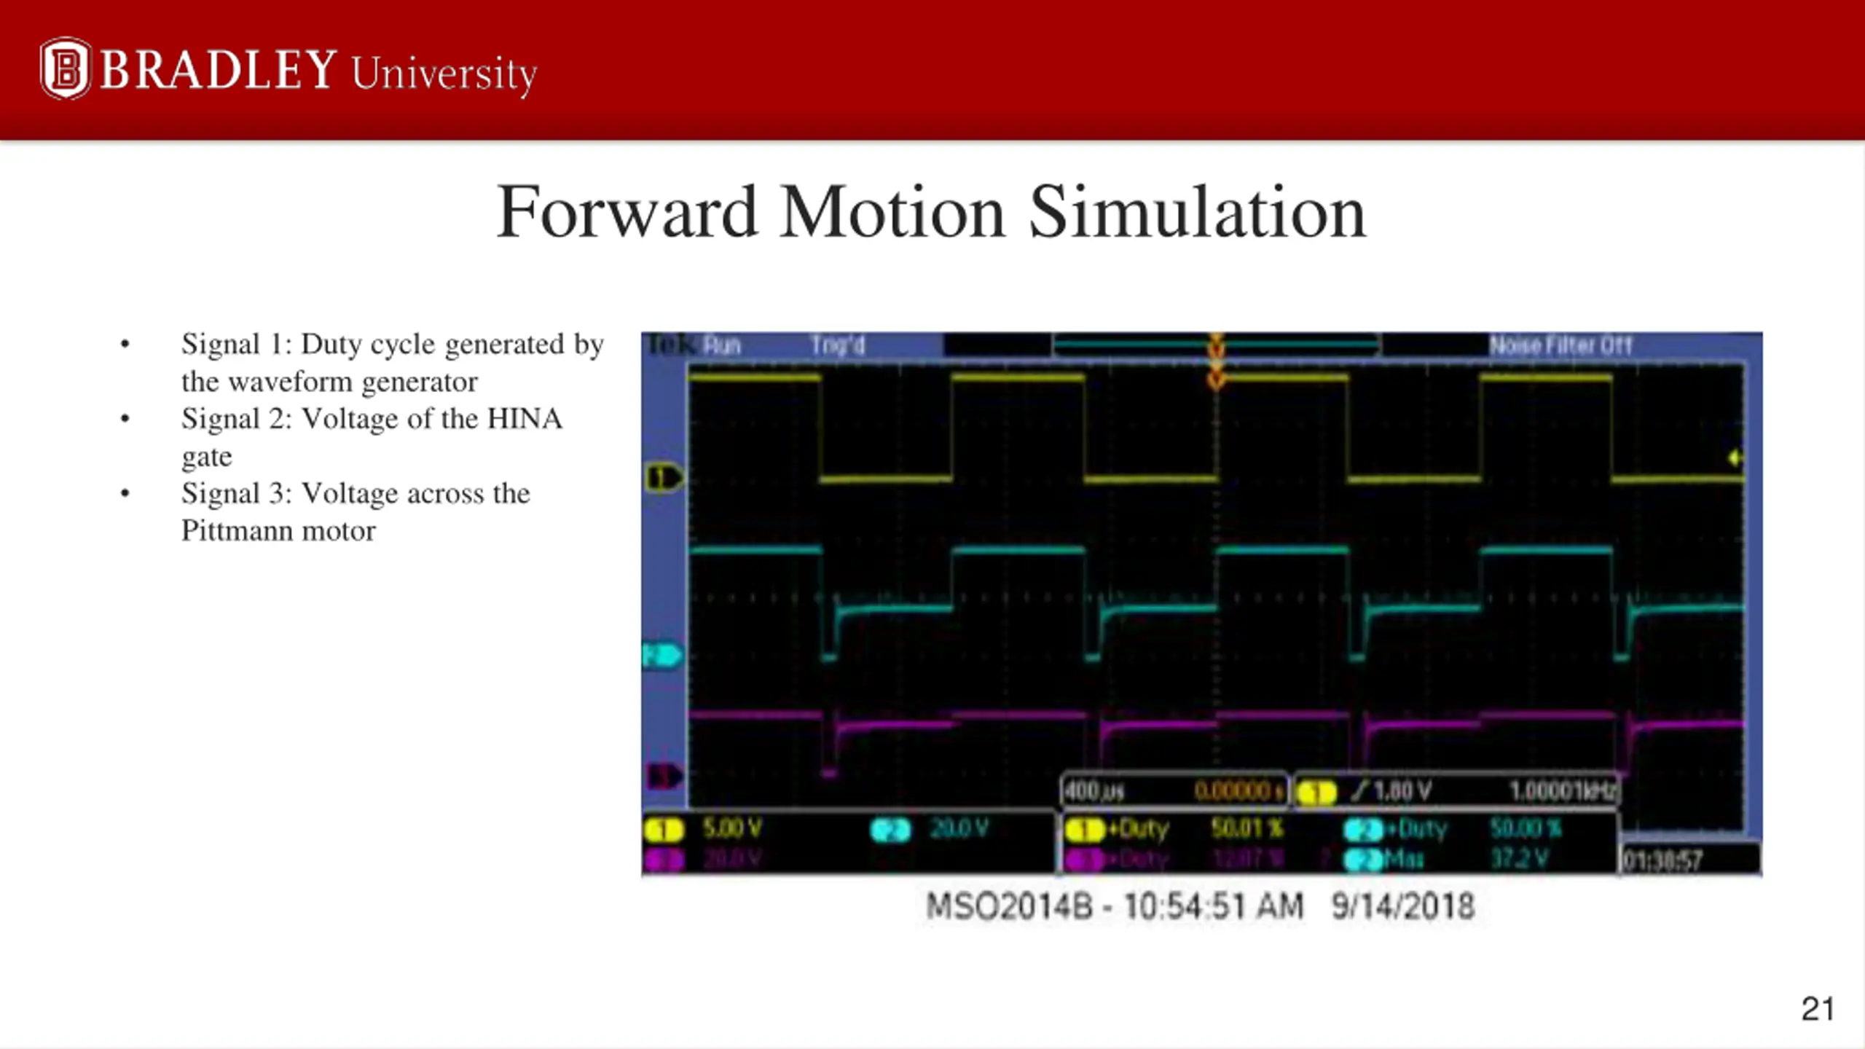
Task: Click the "Run" status on the oscilloscope
Action: point(722,345)
